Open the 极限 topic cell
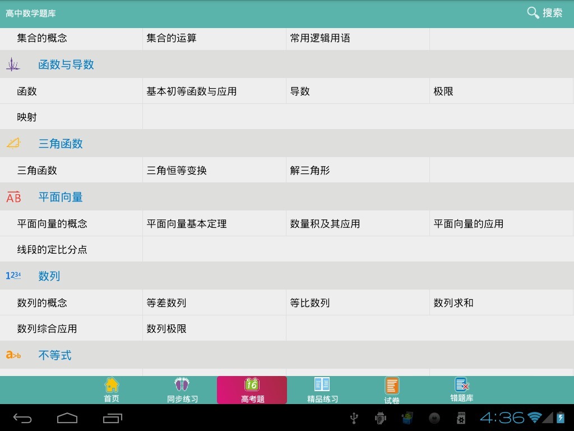Image resolution: width=574 pixels, height=431 pixels. 443,91
